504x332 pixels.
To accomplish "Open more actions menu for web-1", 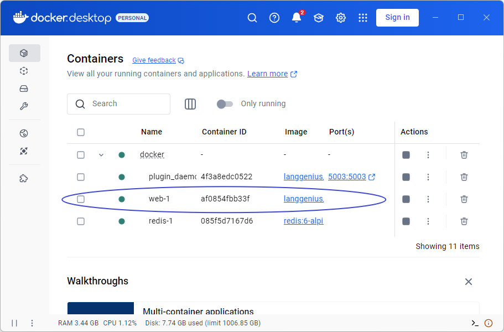I will pyautogui.click(x=428, y=199).
